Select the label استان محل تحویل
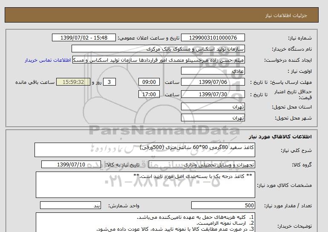The height and width of the screenshot is (232, 328). pyautogui.click(x=292, y=107)
